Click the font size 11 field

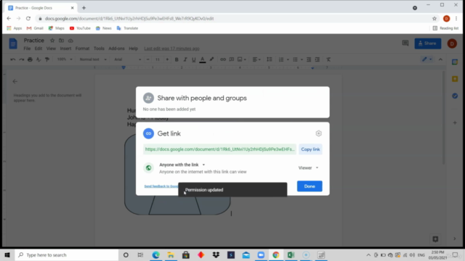[x=158, y=59]
